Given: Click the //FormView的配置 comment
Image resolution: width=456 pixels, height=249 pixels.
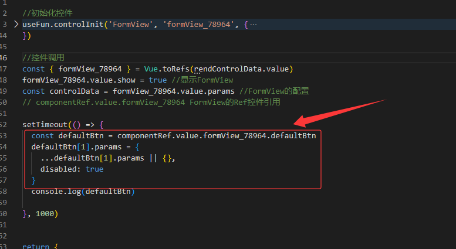Looking at the screenshot, I should click(278, 91).
